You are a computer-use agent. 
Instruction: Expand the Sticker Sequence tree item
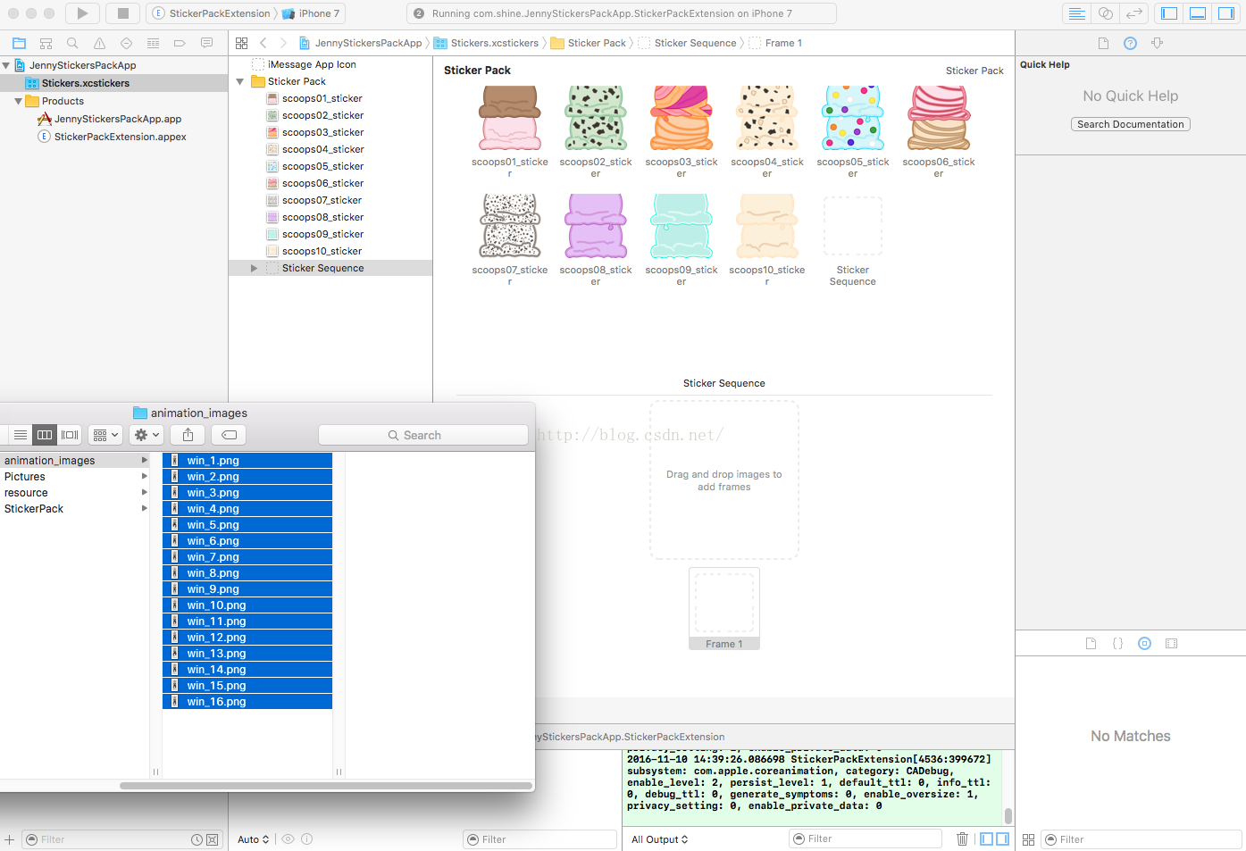[254, 268]
